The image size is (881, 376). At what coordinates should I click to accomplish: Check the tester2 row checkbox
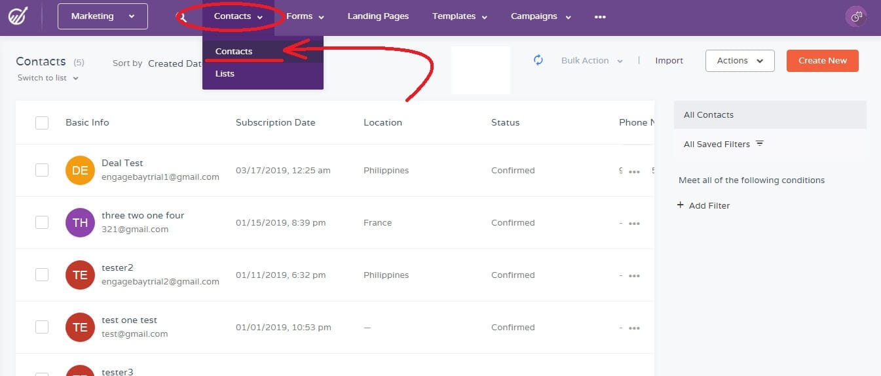pyautogui.click(x=42, y=275)
